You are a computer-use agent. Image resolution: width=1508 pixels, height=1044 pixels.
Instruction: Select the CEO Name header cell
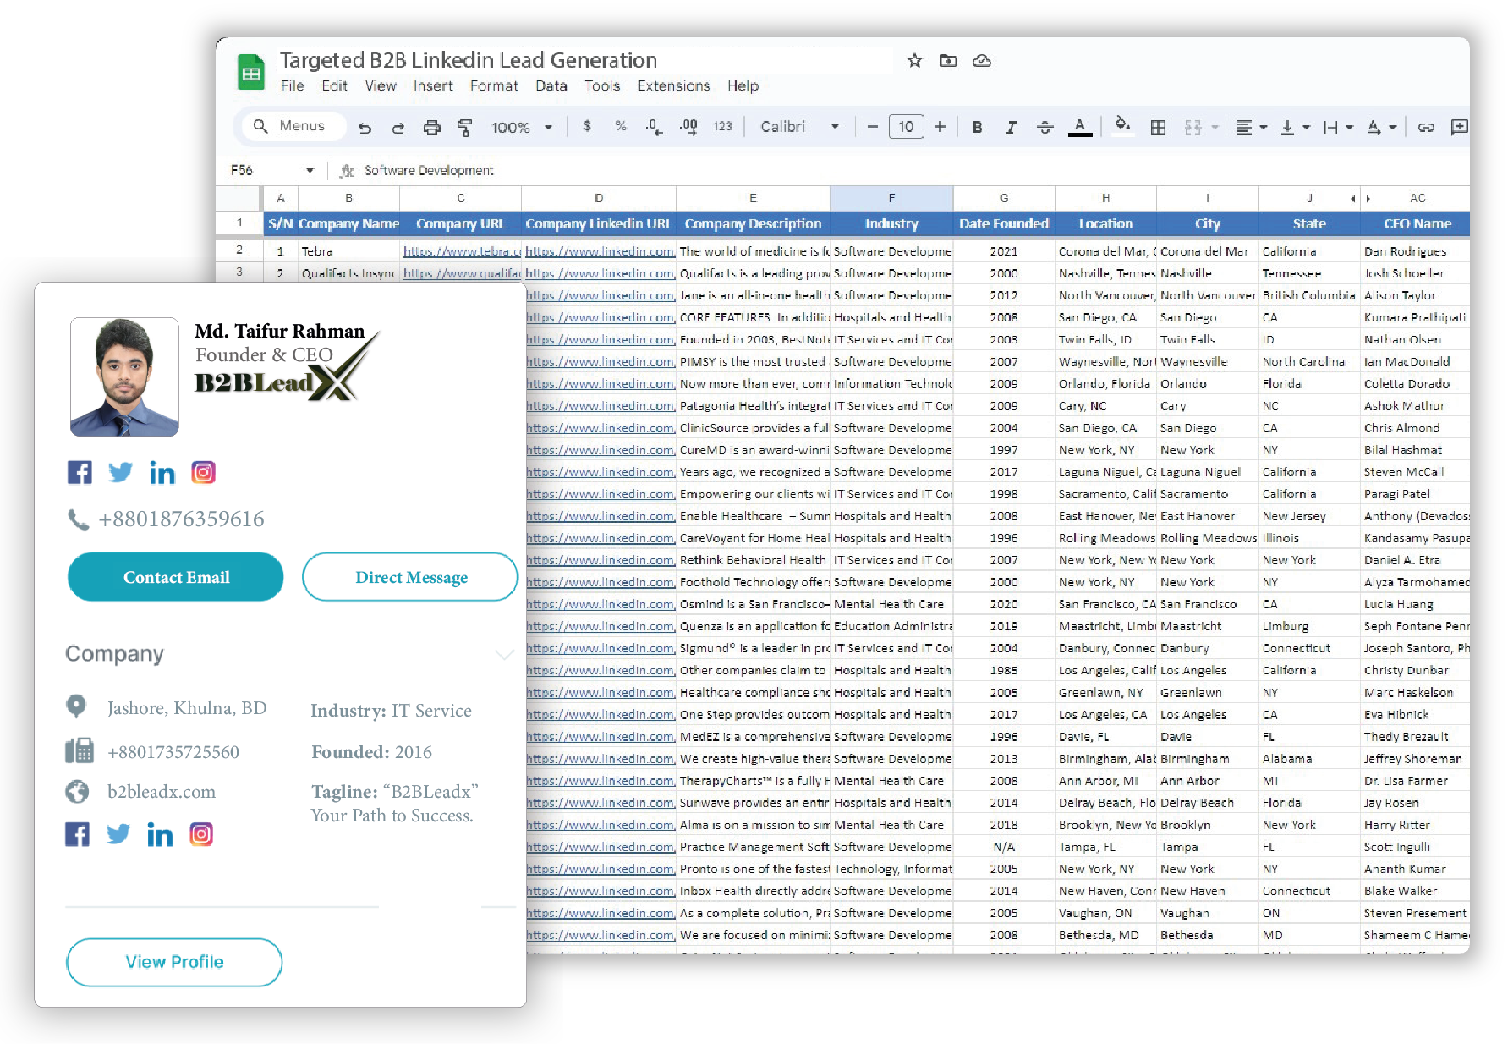pyautogui.click(x=1417, y=223)
